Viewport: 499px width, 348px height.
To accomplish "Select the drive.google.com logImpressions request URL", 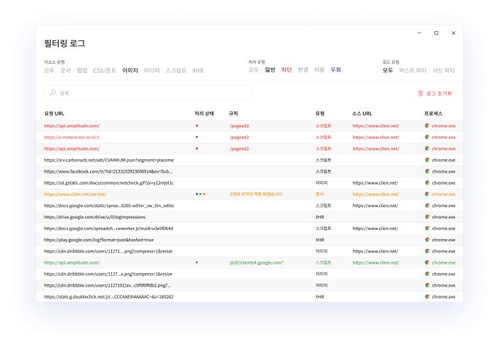I will (94, 217).
